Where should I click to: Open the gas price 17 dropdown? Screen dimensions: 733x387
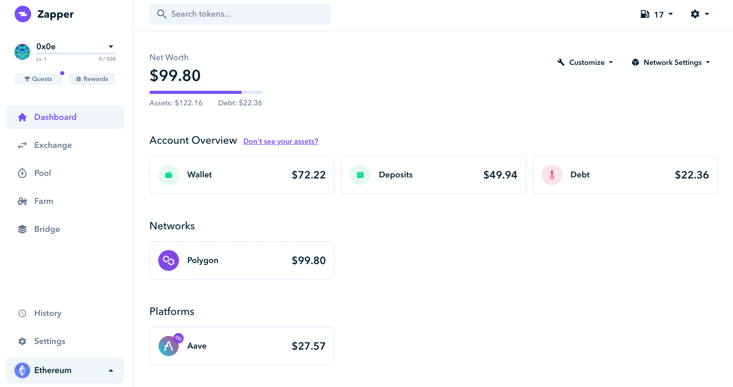(656, 14)
